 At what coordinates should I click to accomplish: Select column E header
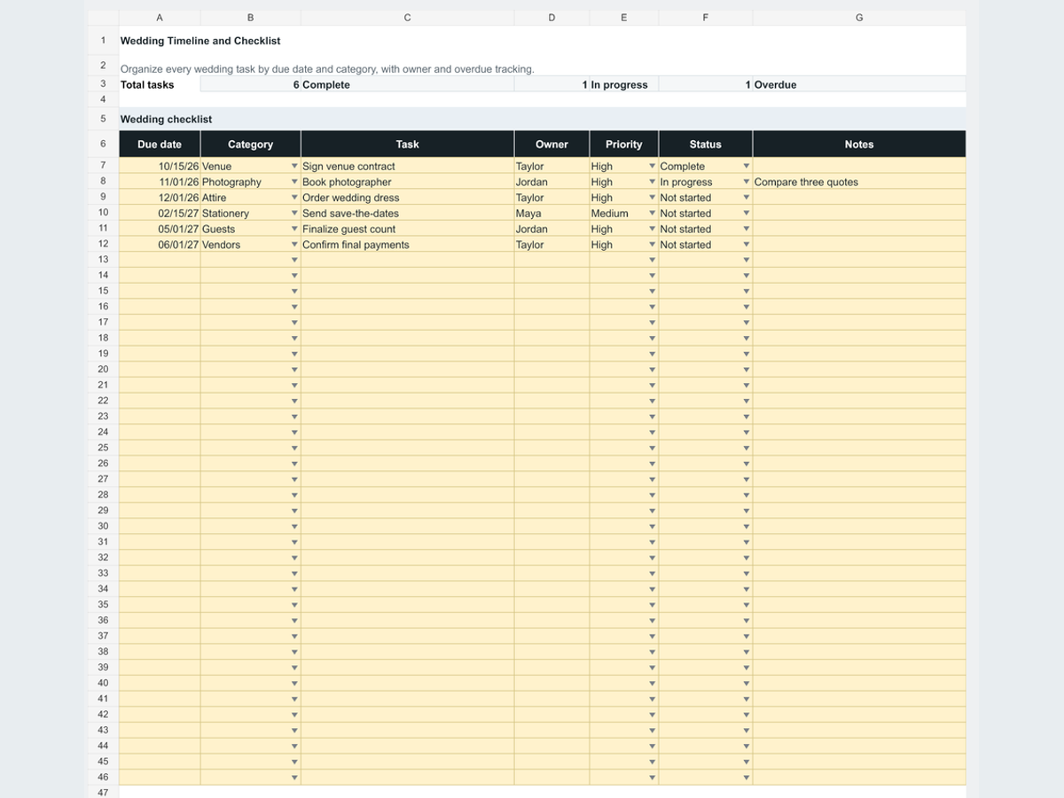pyautogui.click(x=624, y=18)
